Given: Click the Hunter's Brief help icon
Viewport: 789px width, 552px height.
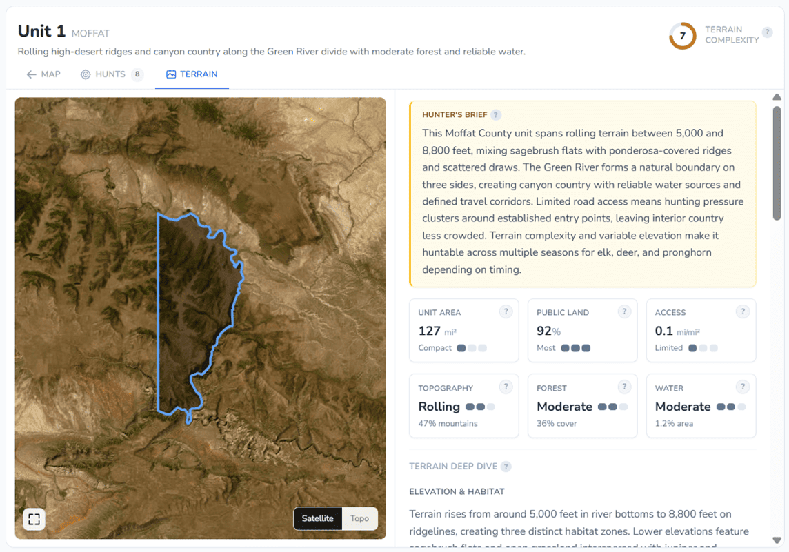Looking at the screenshot, I should 496,115.
